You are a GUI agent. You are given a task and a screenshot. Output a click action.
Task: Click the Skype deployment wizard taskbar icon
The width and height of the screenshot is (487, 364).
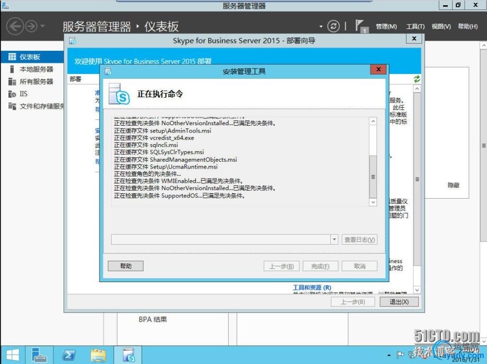(129, 355)
